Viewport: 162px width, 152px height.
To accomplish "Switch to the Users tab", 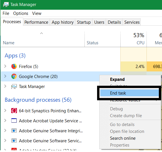I will tap(99, 22).
